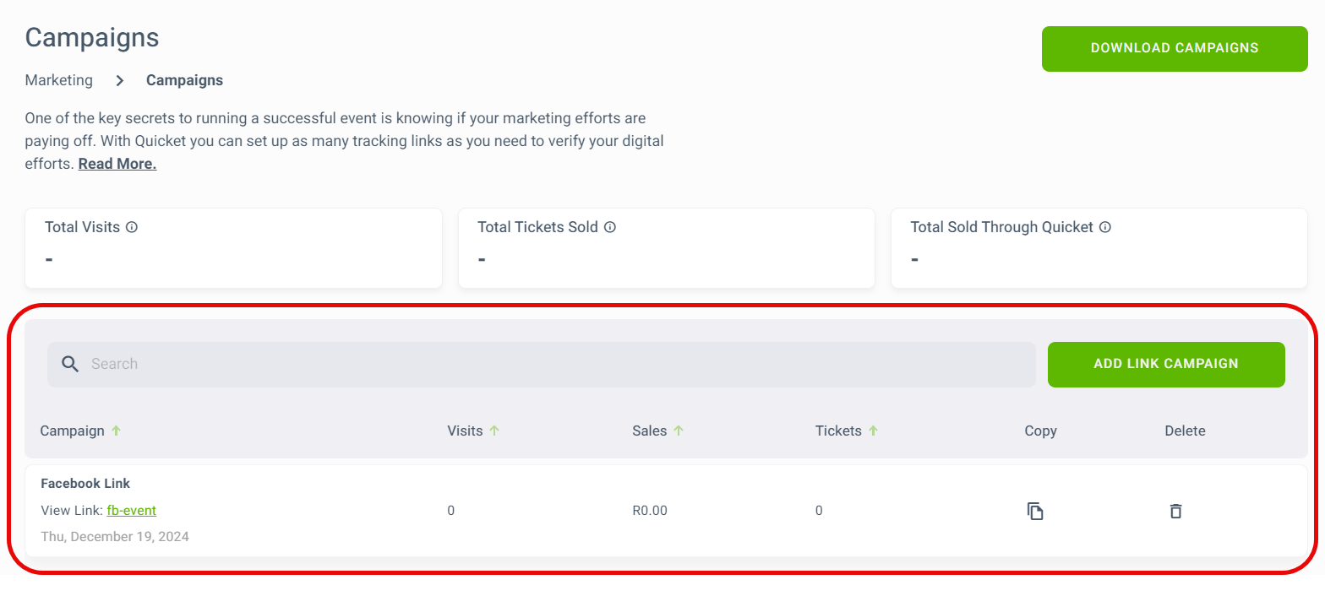Select the Facebook Link campaign row title
1325x596 pixels.
[85, 484]
